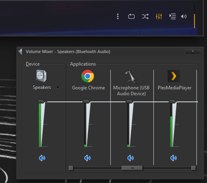Viewport: 207px width, 183px height.
Task: Open Speakers device properties icon
Action: click(41, 76)
